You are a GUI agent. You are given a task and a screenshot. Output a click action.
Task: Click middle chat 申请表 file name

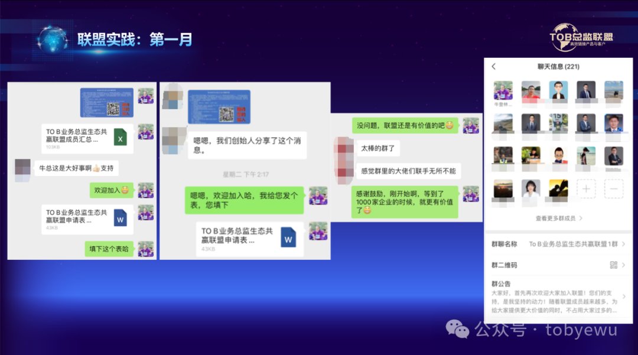tap(237, 236)
